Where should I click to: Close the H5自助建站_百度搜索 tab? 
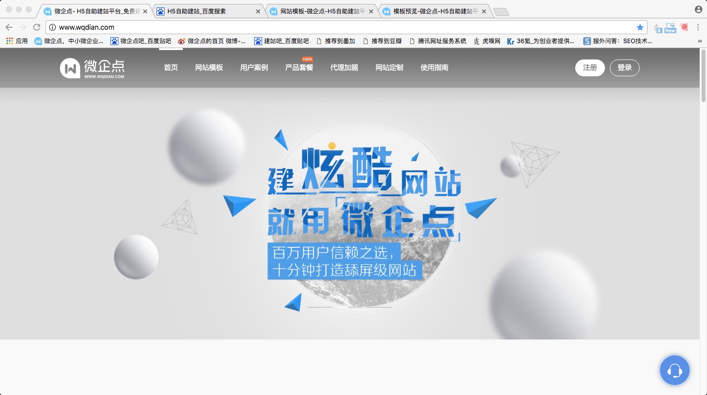tap(258, 11)
